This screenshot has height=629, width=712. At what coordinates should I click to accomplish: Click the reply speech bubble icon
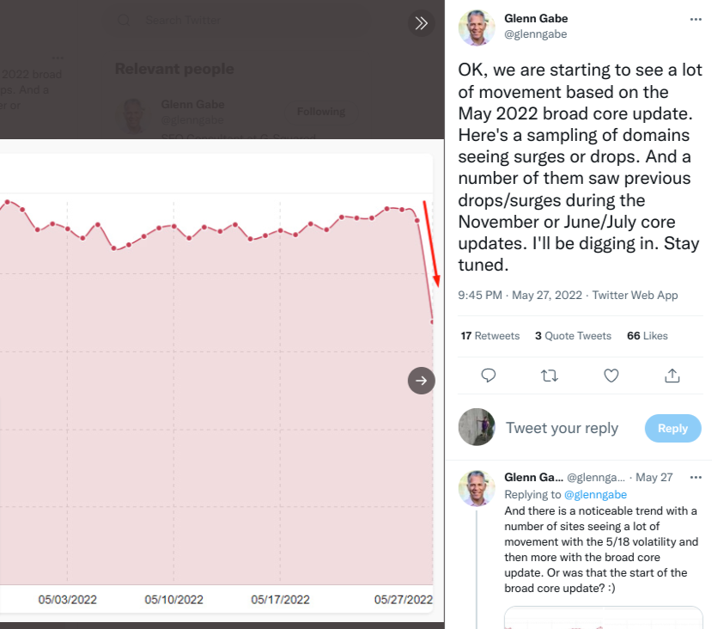point(488,376)
